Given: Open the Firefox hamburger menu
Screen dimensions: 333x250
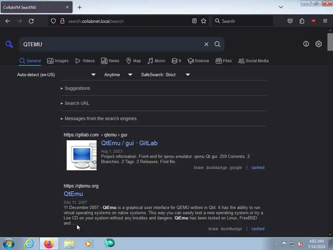Looking at the screenshot, I should (x=325, y=21).
